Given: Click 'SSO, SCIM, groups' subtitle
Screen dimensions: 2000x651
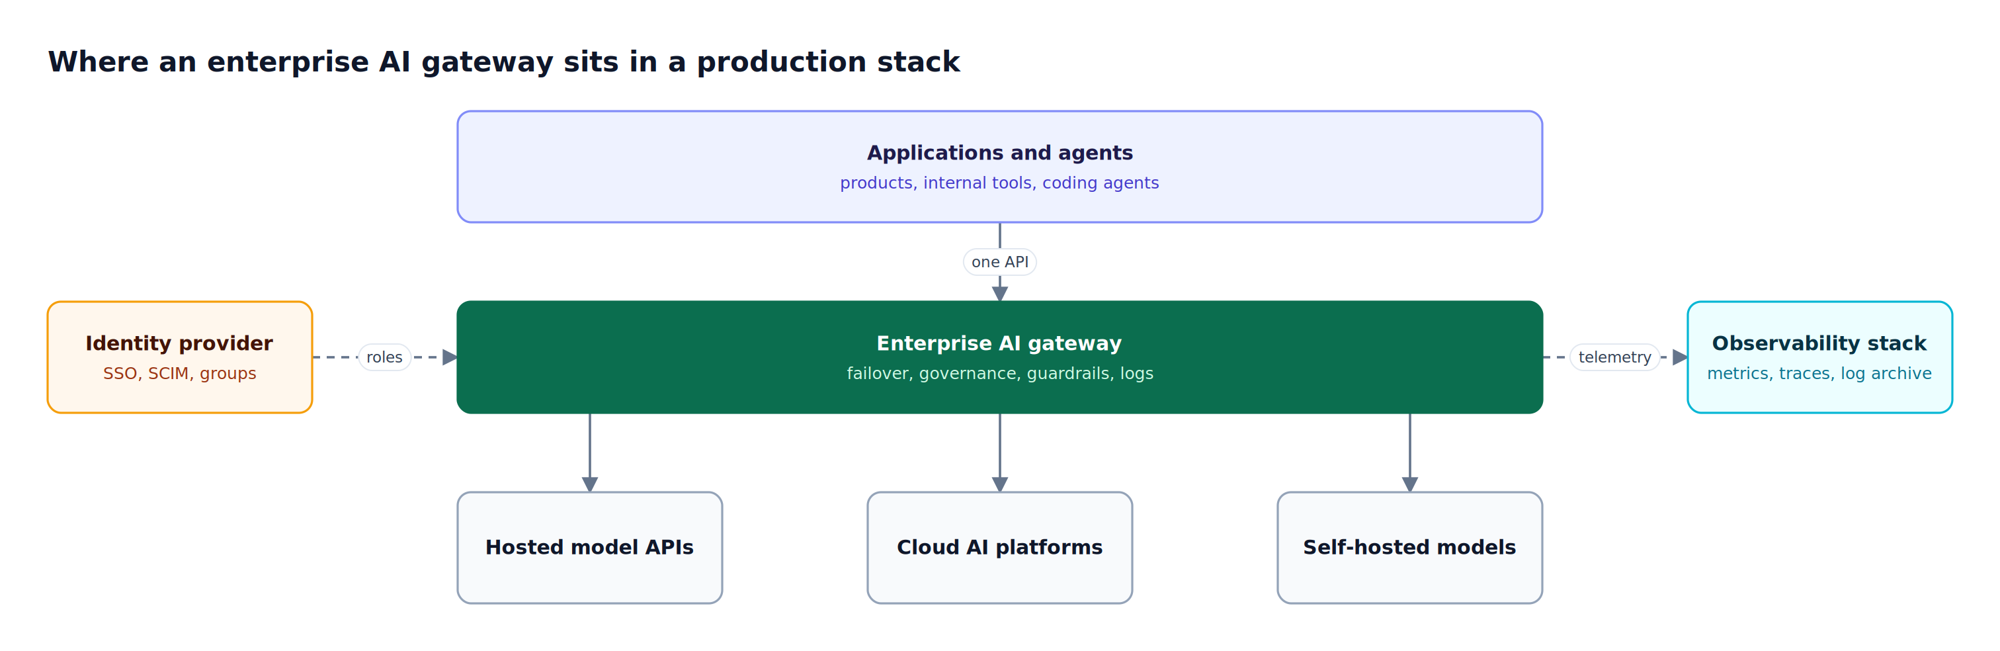Looking at the screenshot, I should [179, 374].
